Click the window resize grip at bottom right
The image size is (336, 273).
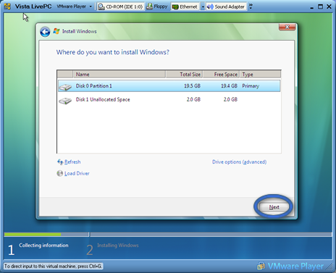pos(330,266)
